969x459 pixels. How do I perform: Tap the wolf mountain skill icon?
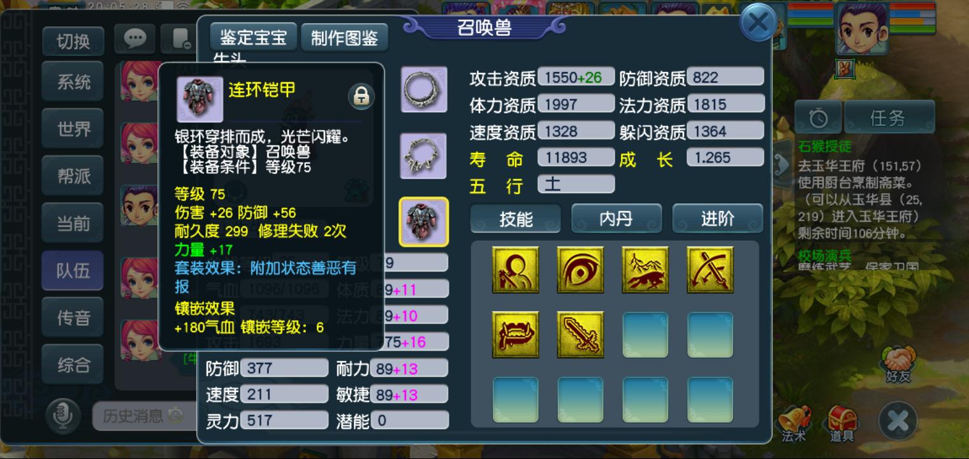click(x=646, y=270)
